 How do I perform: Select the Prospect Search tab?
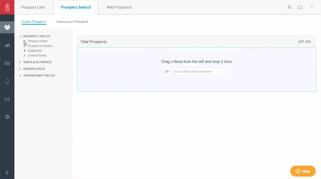pyautogui.click(x=76, y=7)
